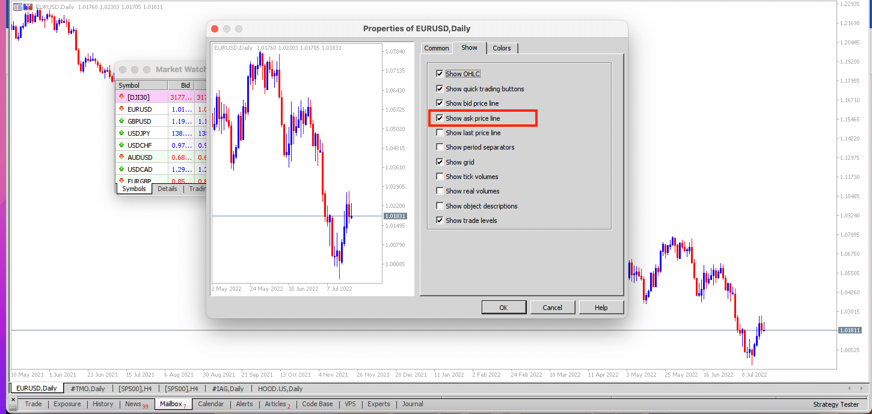This screenshot has width=872, height=414.
Task: Uncheck Show trade levels
Action: [440, 221]
